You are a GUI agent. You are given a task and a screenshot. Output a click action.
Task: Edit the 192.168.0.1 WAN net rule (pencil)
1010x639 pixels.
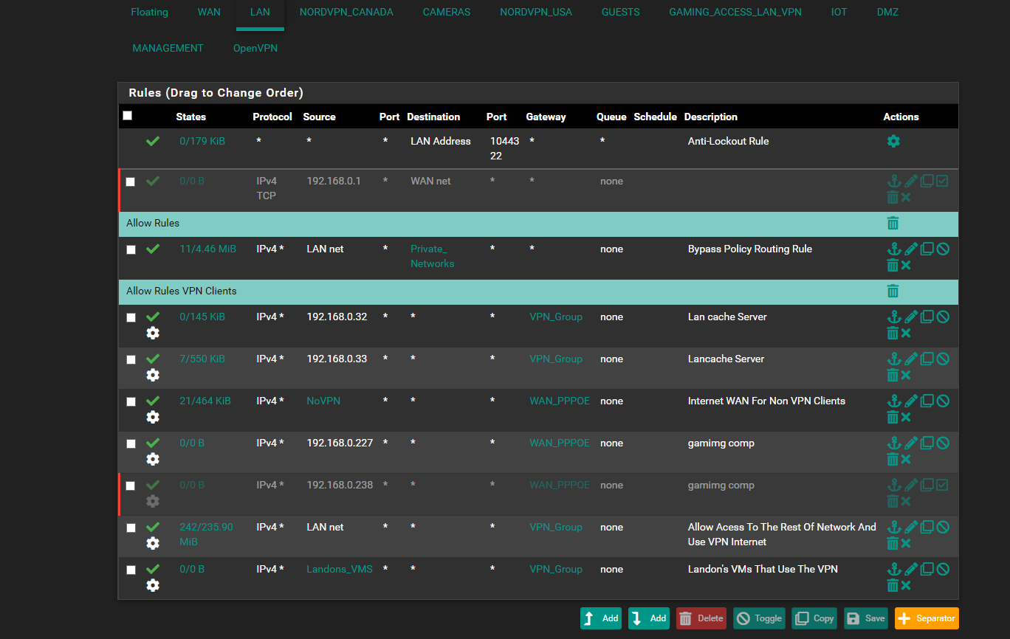click(911, 181)
